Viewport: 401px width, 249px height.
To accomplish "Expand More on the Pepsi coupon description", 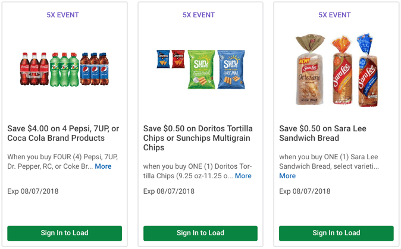I will (x=103, y=166).
